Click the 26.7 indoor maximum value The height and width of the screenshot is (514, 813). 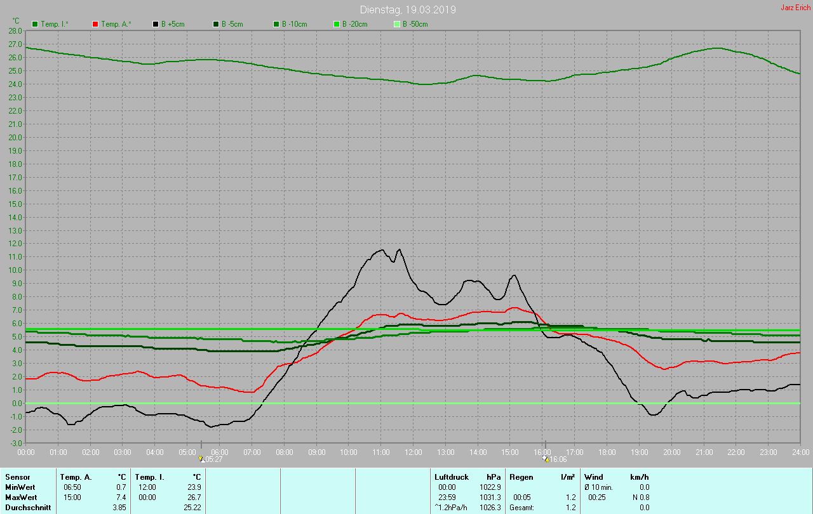(194, 498)
